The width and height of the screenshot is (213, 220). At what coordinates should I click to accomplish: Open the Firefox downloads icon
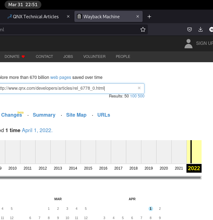pyautogui.click(x=200, y=29)
